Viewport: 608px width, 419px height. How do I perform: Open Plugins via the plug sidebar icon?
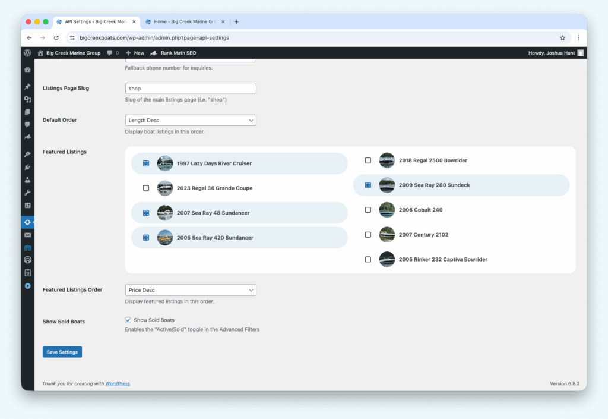[27, 167]
